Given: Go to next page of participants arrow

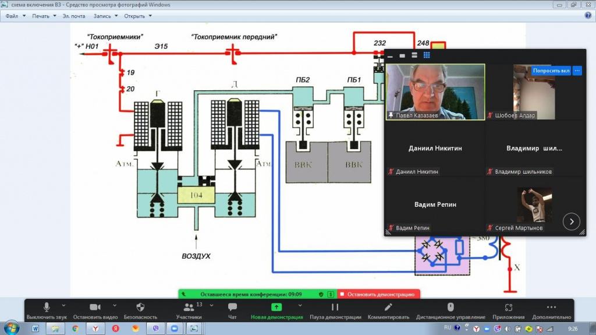Looking at the screenshot, I should tap(572, 221).
